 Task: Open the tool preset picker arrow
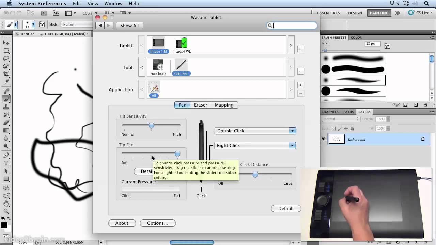15,25
